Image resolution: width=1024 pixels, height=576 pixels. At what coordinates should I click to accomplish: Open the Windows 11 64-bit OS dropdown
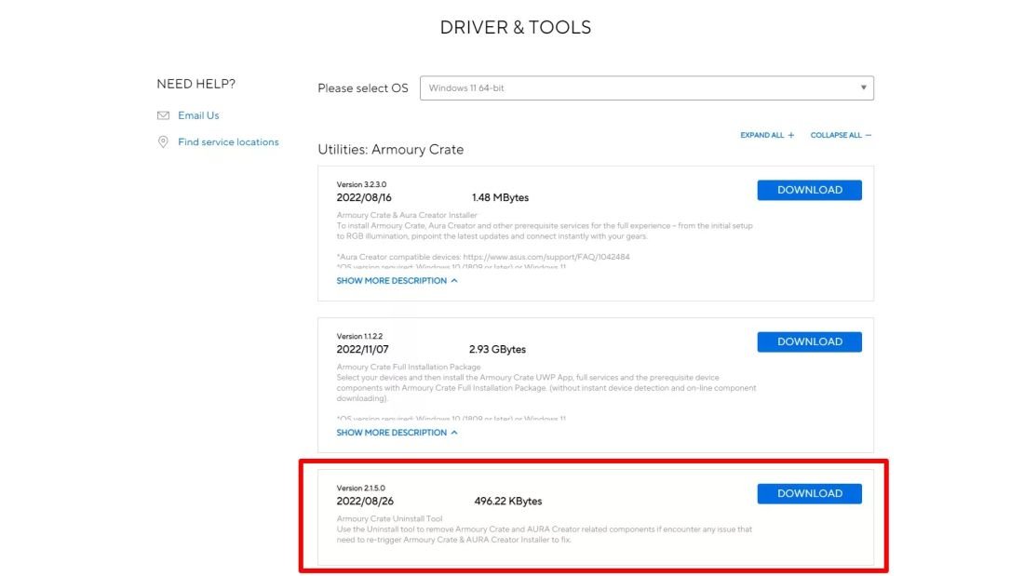point(647,88)
